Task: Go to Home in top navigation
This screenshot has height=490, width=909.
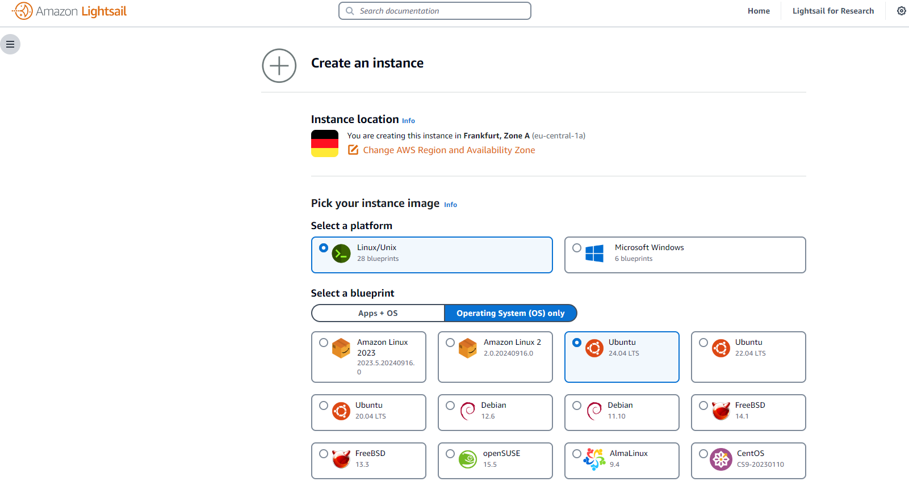Action: (x=759, y=11)
